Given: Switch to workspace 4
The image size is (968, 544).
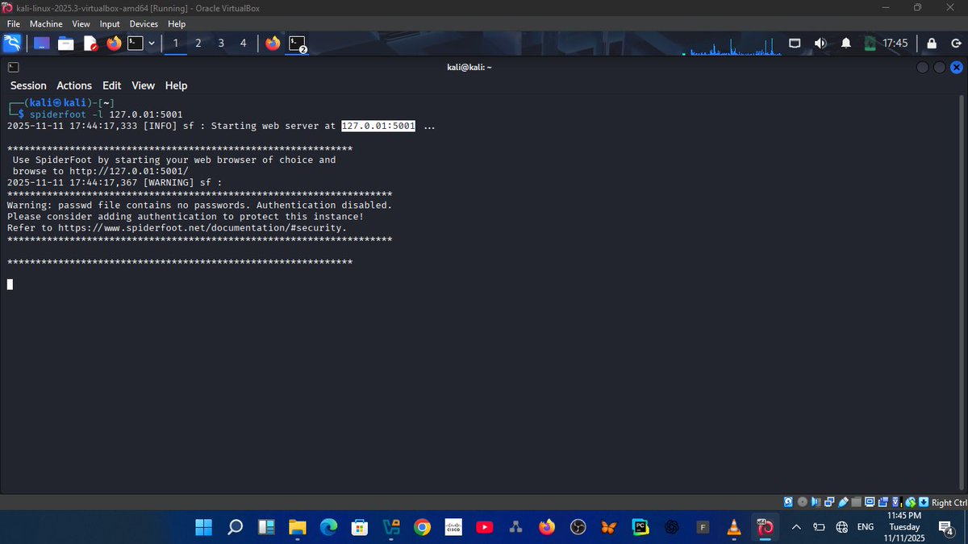Looking at the screenshot, I should (244, 43).
